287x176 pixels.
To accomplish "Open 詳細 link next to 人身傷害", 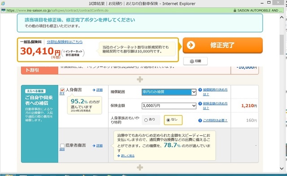I will click(100, 90).
